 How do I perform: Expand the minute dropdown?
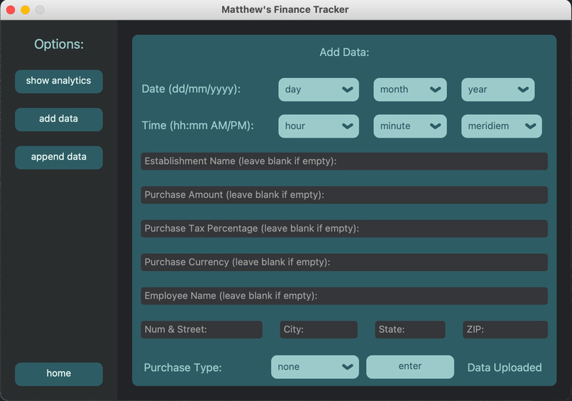point(410,126)
